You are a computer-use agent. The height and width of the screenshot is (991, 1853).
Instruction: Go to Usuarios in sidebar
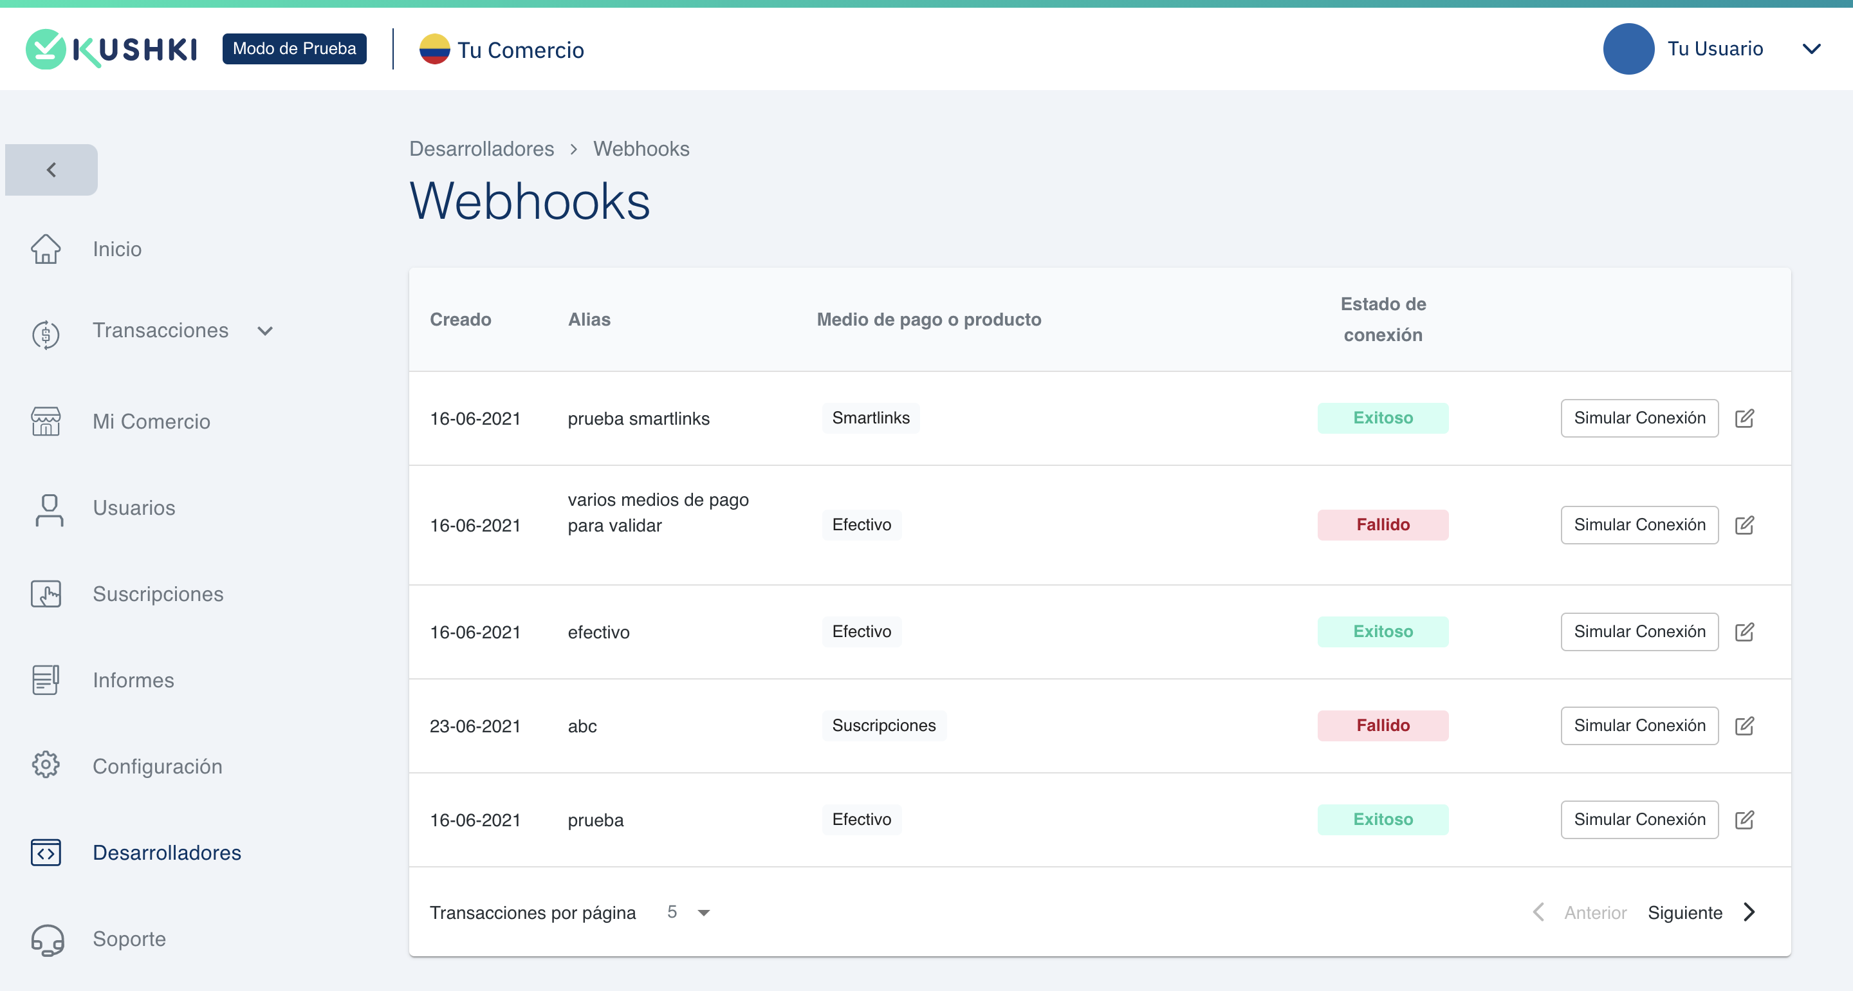(x=134, y=507)
